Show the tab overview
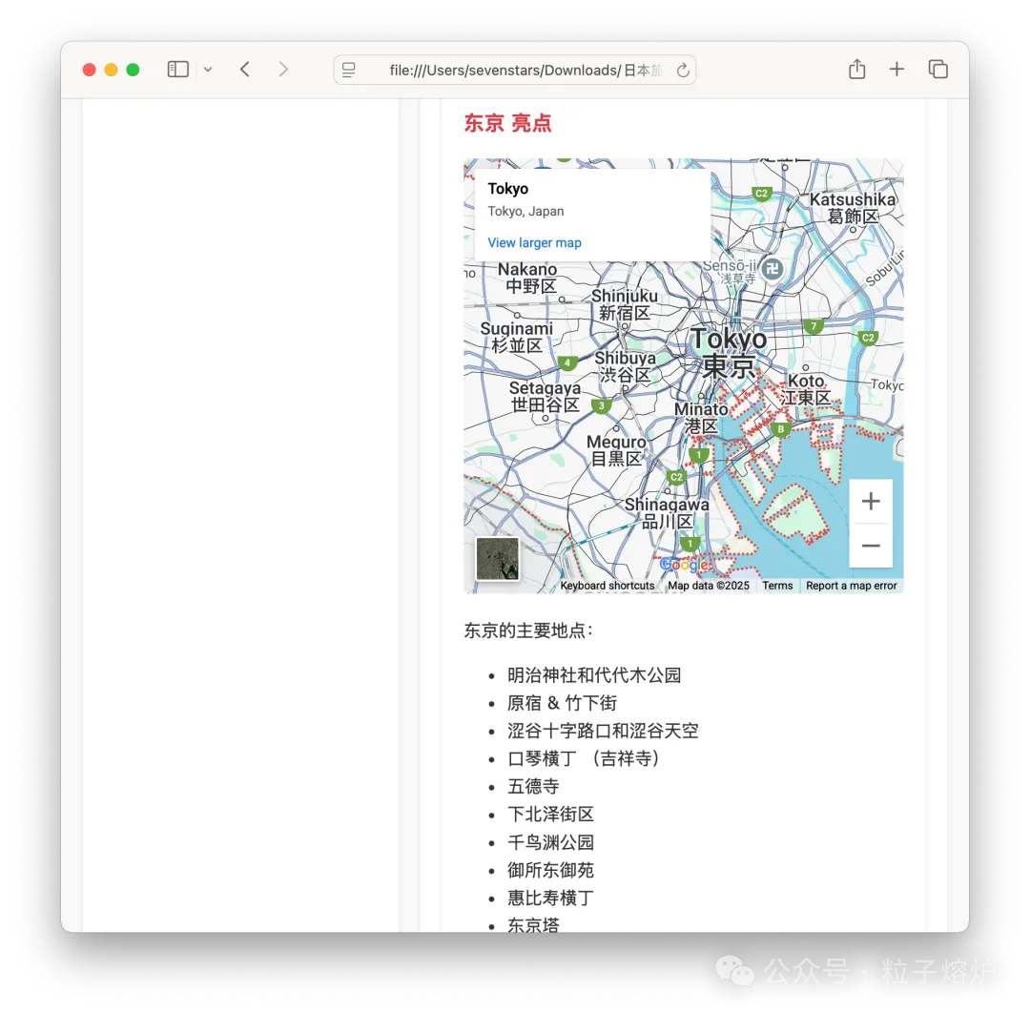 [x=938, y=69]
